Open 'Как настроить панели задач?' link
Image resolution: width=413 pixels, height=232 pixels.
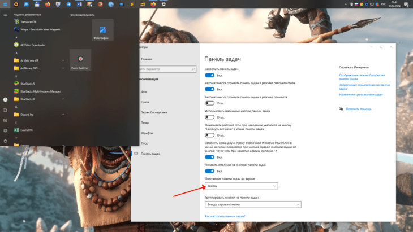225,216
